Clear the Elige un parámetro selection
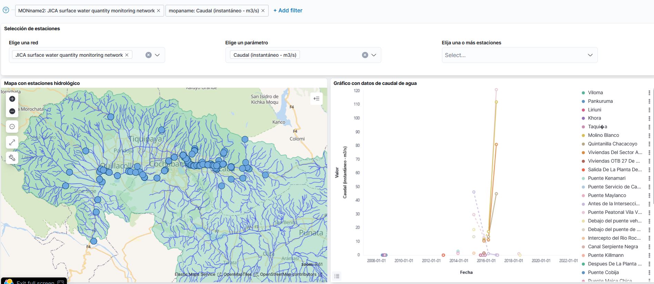 click(365, 55)
